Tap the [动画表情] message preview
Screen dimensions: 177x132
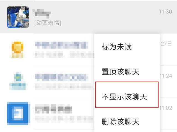(x=48, y=23)
